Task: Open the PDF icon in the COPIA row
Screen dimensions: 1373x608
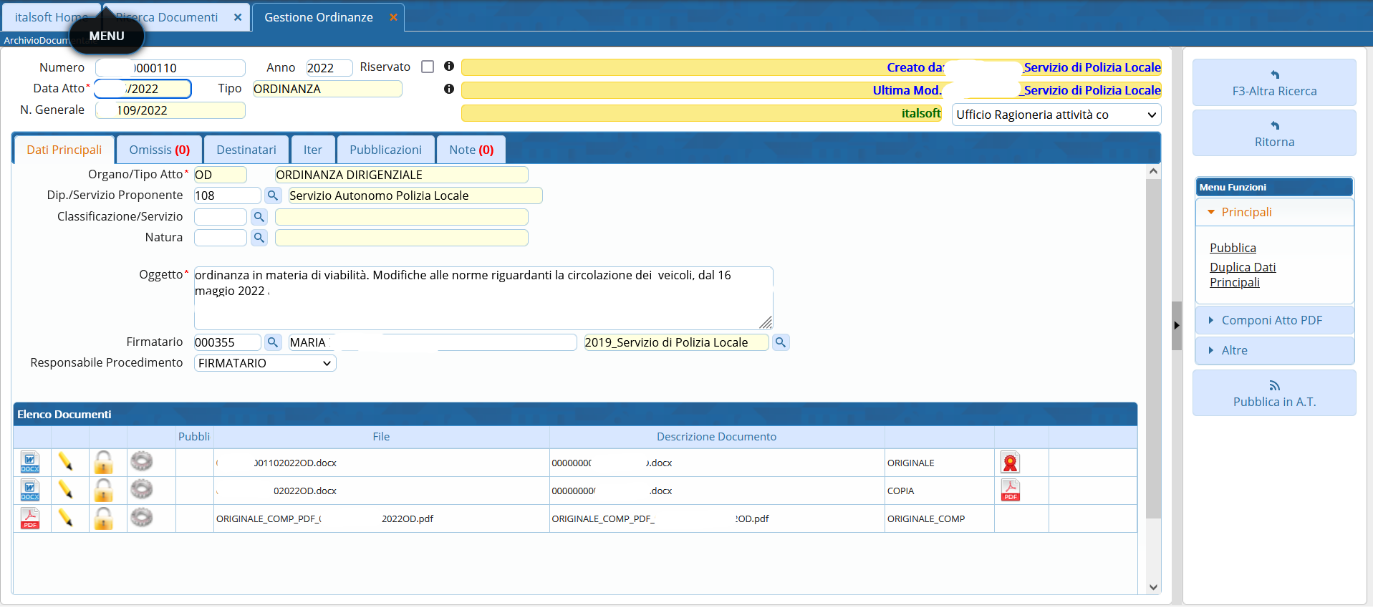Action: click(1010, 491)
